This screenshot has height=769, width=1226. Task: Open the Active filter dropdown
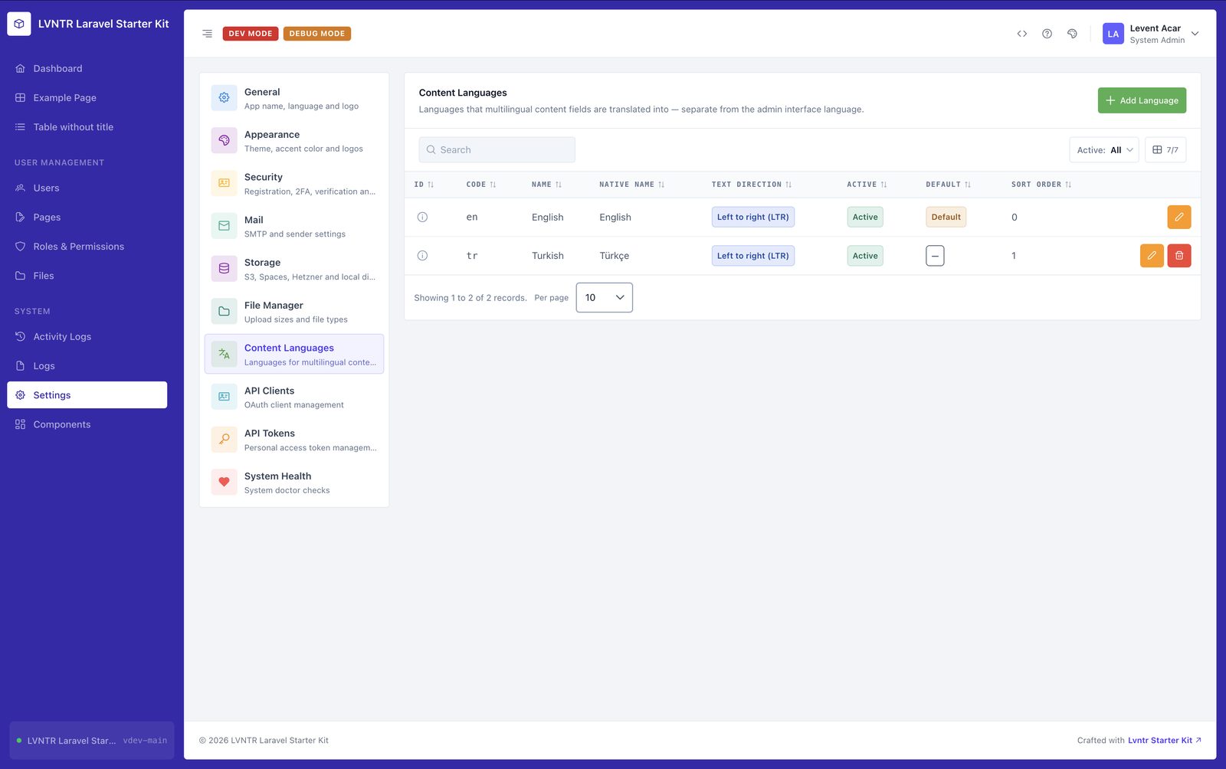(x=1103, y=150)
